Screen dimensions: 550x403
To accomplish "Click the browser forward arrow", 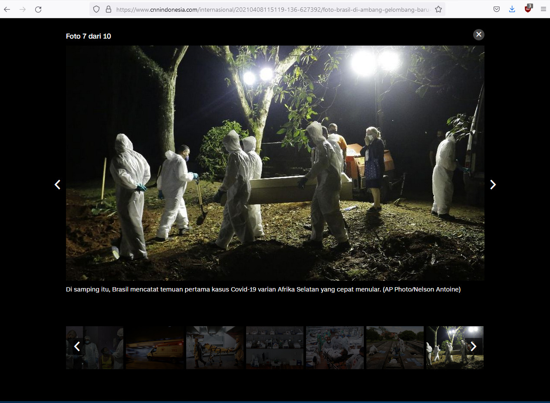I will pyautogui.click(x=23, y=9).
